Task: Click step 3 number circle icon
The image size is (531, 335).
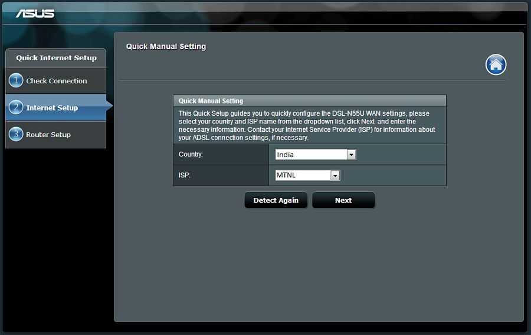Action: (x=16, y=134)
